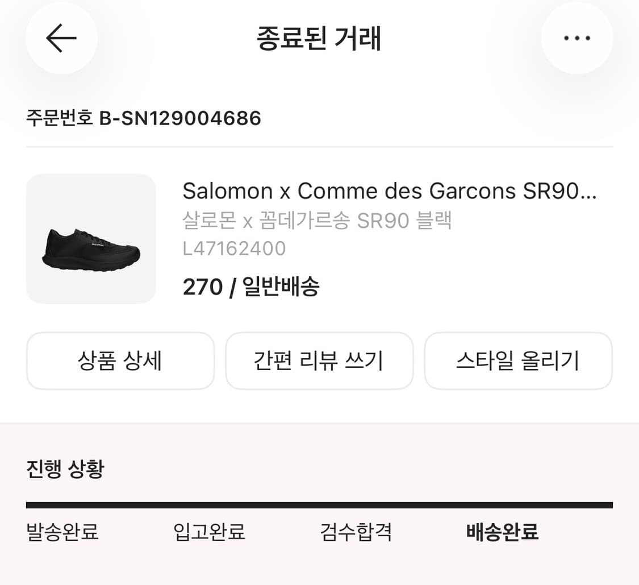Tap the Salomon sneaker product thumbnail
Image resolution: width=639 pixels, height=585 pixels.
click(90, 239)
